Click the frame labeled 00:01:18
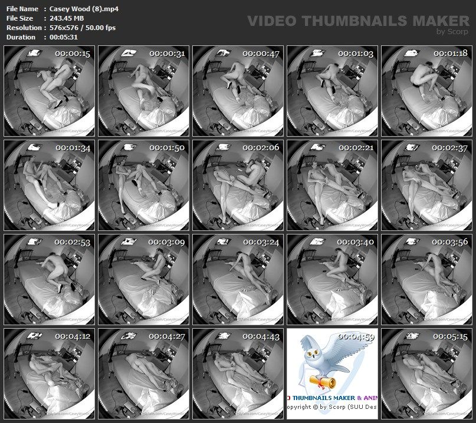 427,91
